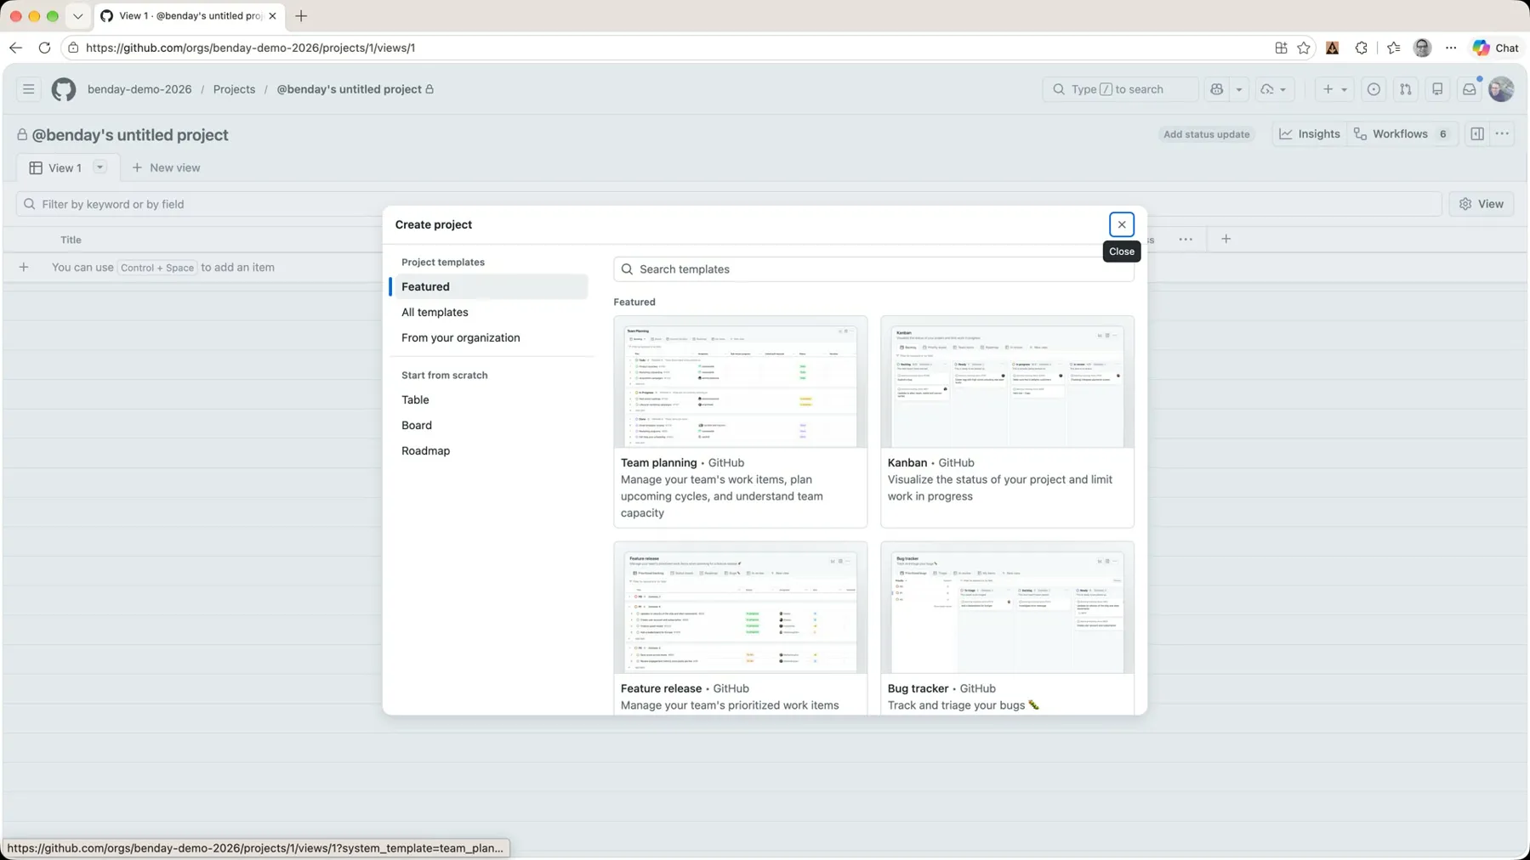Open the Insights button
Image resolution: width=1530 pixels, height=860 pixels.
click(1310, 134)
